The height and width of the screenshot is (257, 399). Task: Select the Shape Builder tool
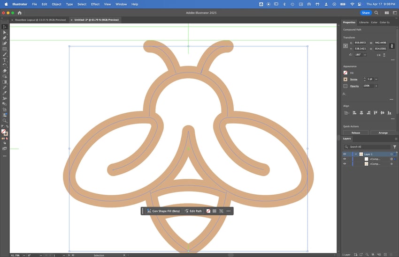5,76
